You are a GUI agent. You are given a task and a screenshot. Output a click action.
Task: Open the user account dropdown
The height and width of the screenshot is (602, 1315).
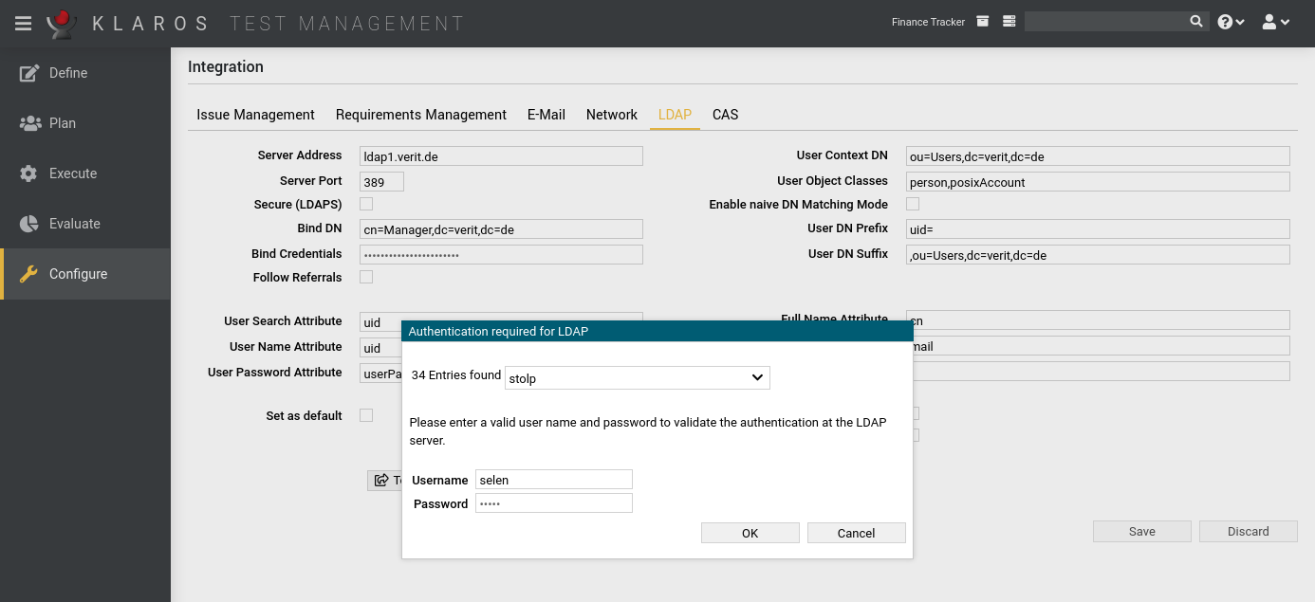click(x=1275, y=22)
